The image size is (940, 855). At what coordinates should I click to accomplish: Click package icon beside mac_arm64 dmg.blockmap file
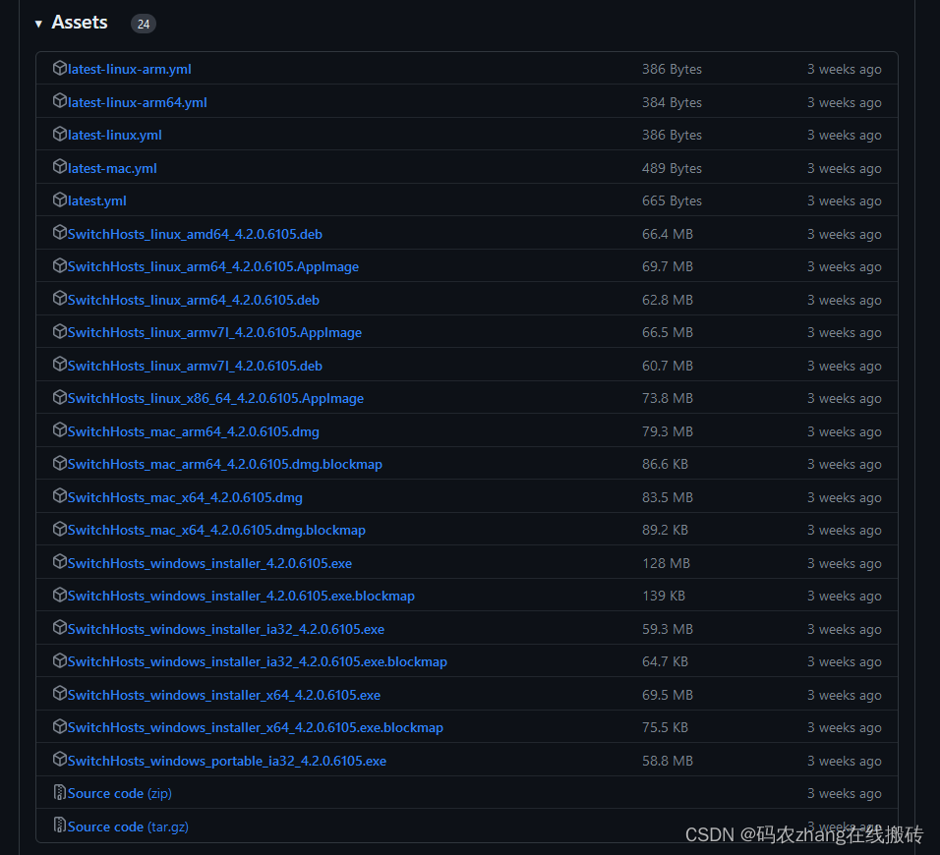point(59,464)
